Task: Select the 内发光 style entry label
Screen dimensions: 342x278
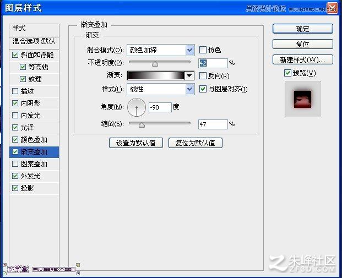Action: click(30, 116)
